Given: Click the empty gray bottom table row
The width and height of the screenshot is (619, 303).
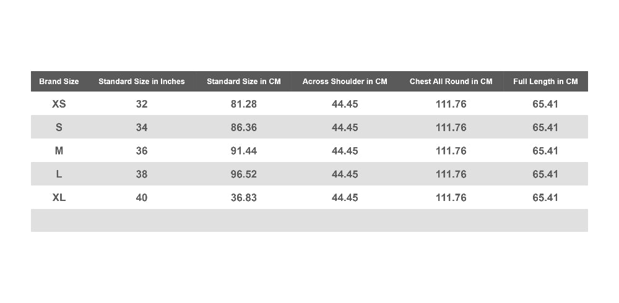Looking at the screenshot, I should (x=309, y=220).
